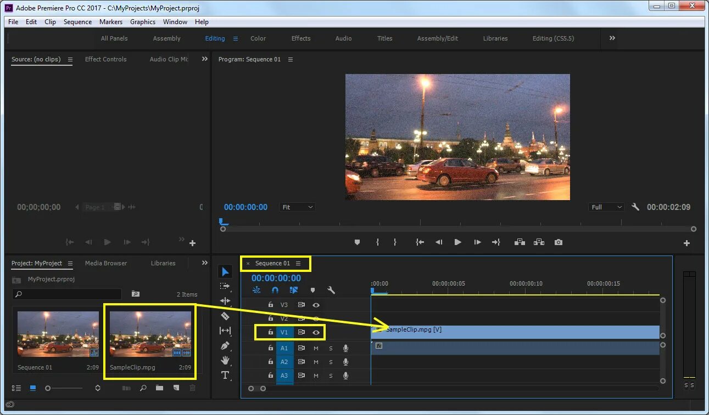Toggle A2 track targeting
709x415 pixels.
point(284,362)
